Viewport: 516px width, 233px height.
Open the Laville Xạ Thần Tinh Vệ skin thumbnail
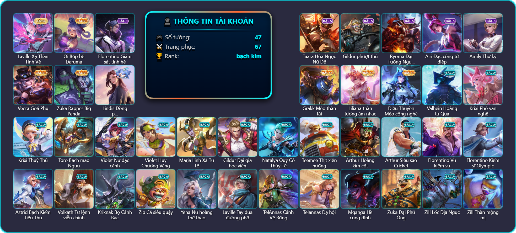pos(33,33)
